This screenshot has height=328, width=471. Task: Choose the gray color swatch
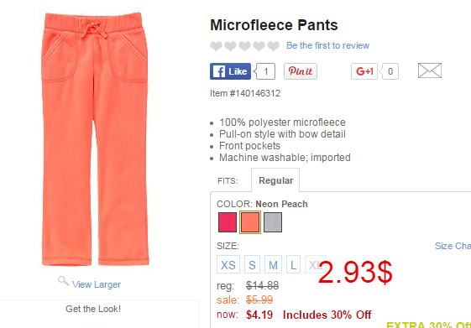point(273,222)
